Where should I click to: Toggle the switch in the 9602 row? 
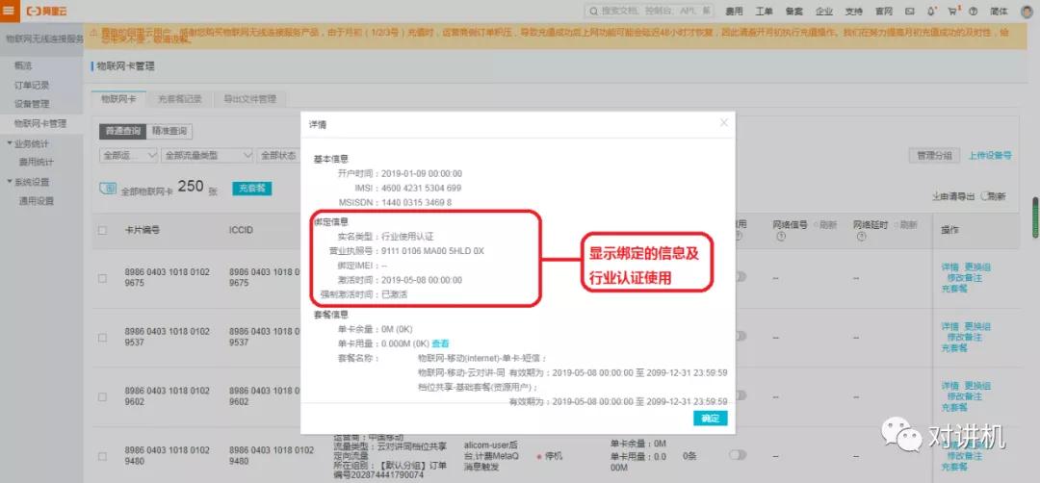point(739,394)
